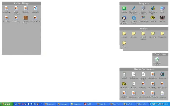Open the blue slanted tool icon in Programs
This screenshot has height=106, width=170.
[134, 8]
